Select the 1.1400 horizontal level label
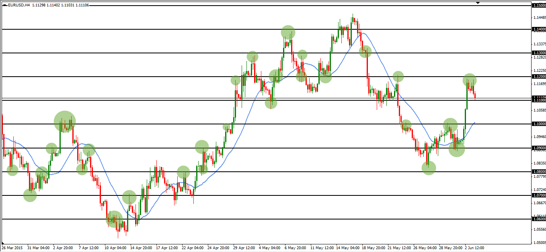 tap(539, 29)
